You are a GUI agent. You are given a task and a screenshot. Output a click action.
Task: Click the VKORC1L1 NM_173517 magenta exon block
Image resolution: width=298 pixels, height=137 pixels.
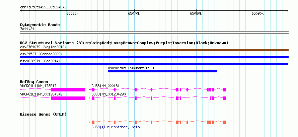pyautogui.click(x=68, y=90)
